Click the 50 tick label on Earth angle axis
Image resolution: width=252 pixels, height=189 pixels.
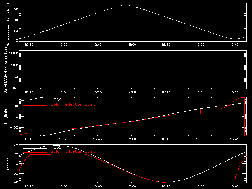pyautogui.click(x=16, y=31)
